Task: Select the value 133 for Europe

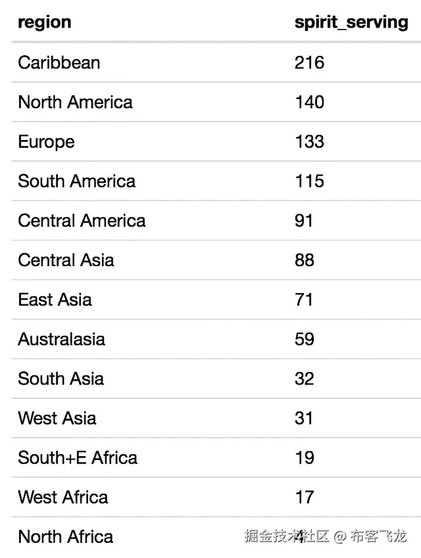Action: click(x=309, y=142)
